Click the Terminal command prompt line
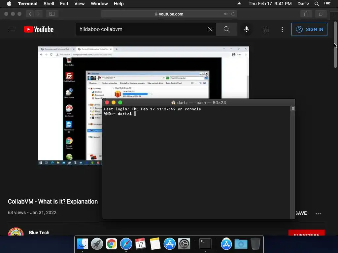 pyautogui.click(x=120, y=114)
